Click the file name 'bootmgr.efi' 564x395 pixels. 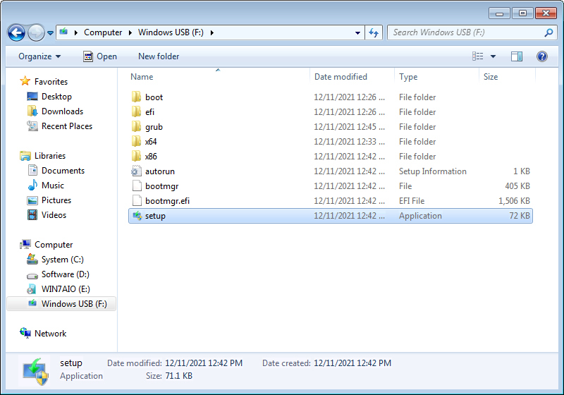coord(167,201)
